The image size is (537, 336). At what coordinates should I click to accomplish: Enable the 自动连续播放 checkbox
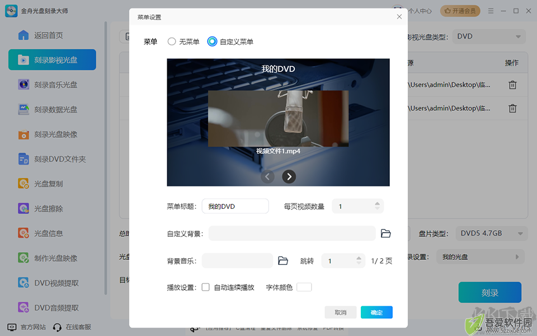coord(205,287)
